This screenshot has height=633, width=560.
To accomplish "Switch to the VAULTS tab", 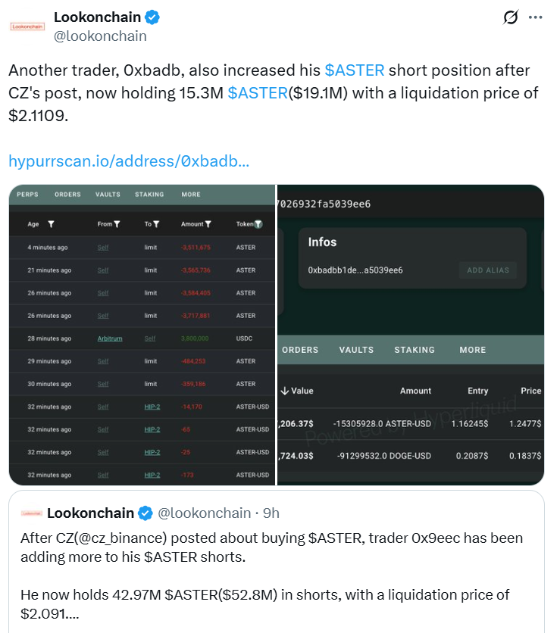I will click(x=107, y=194).
